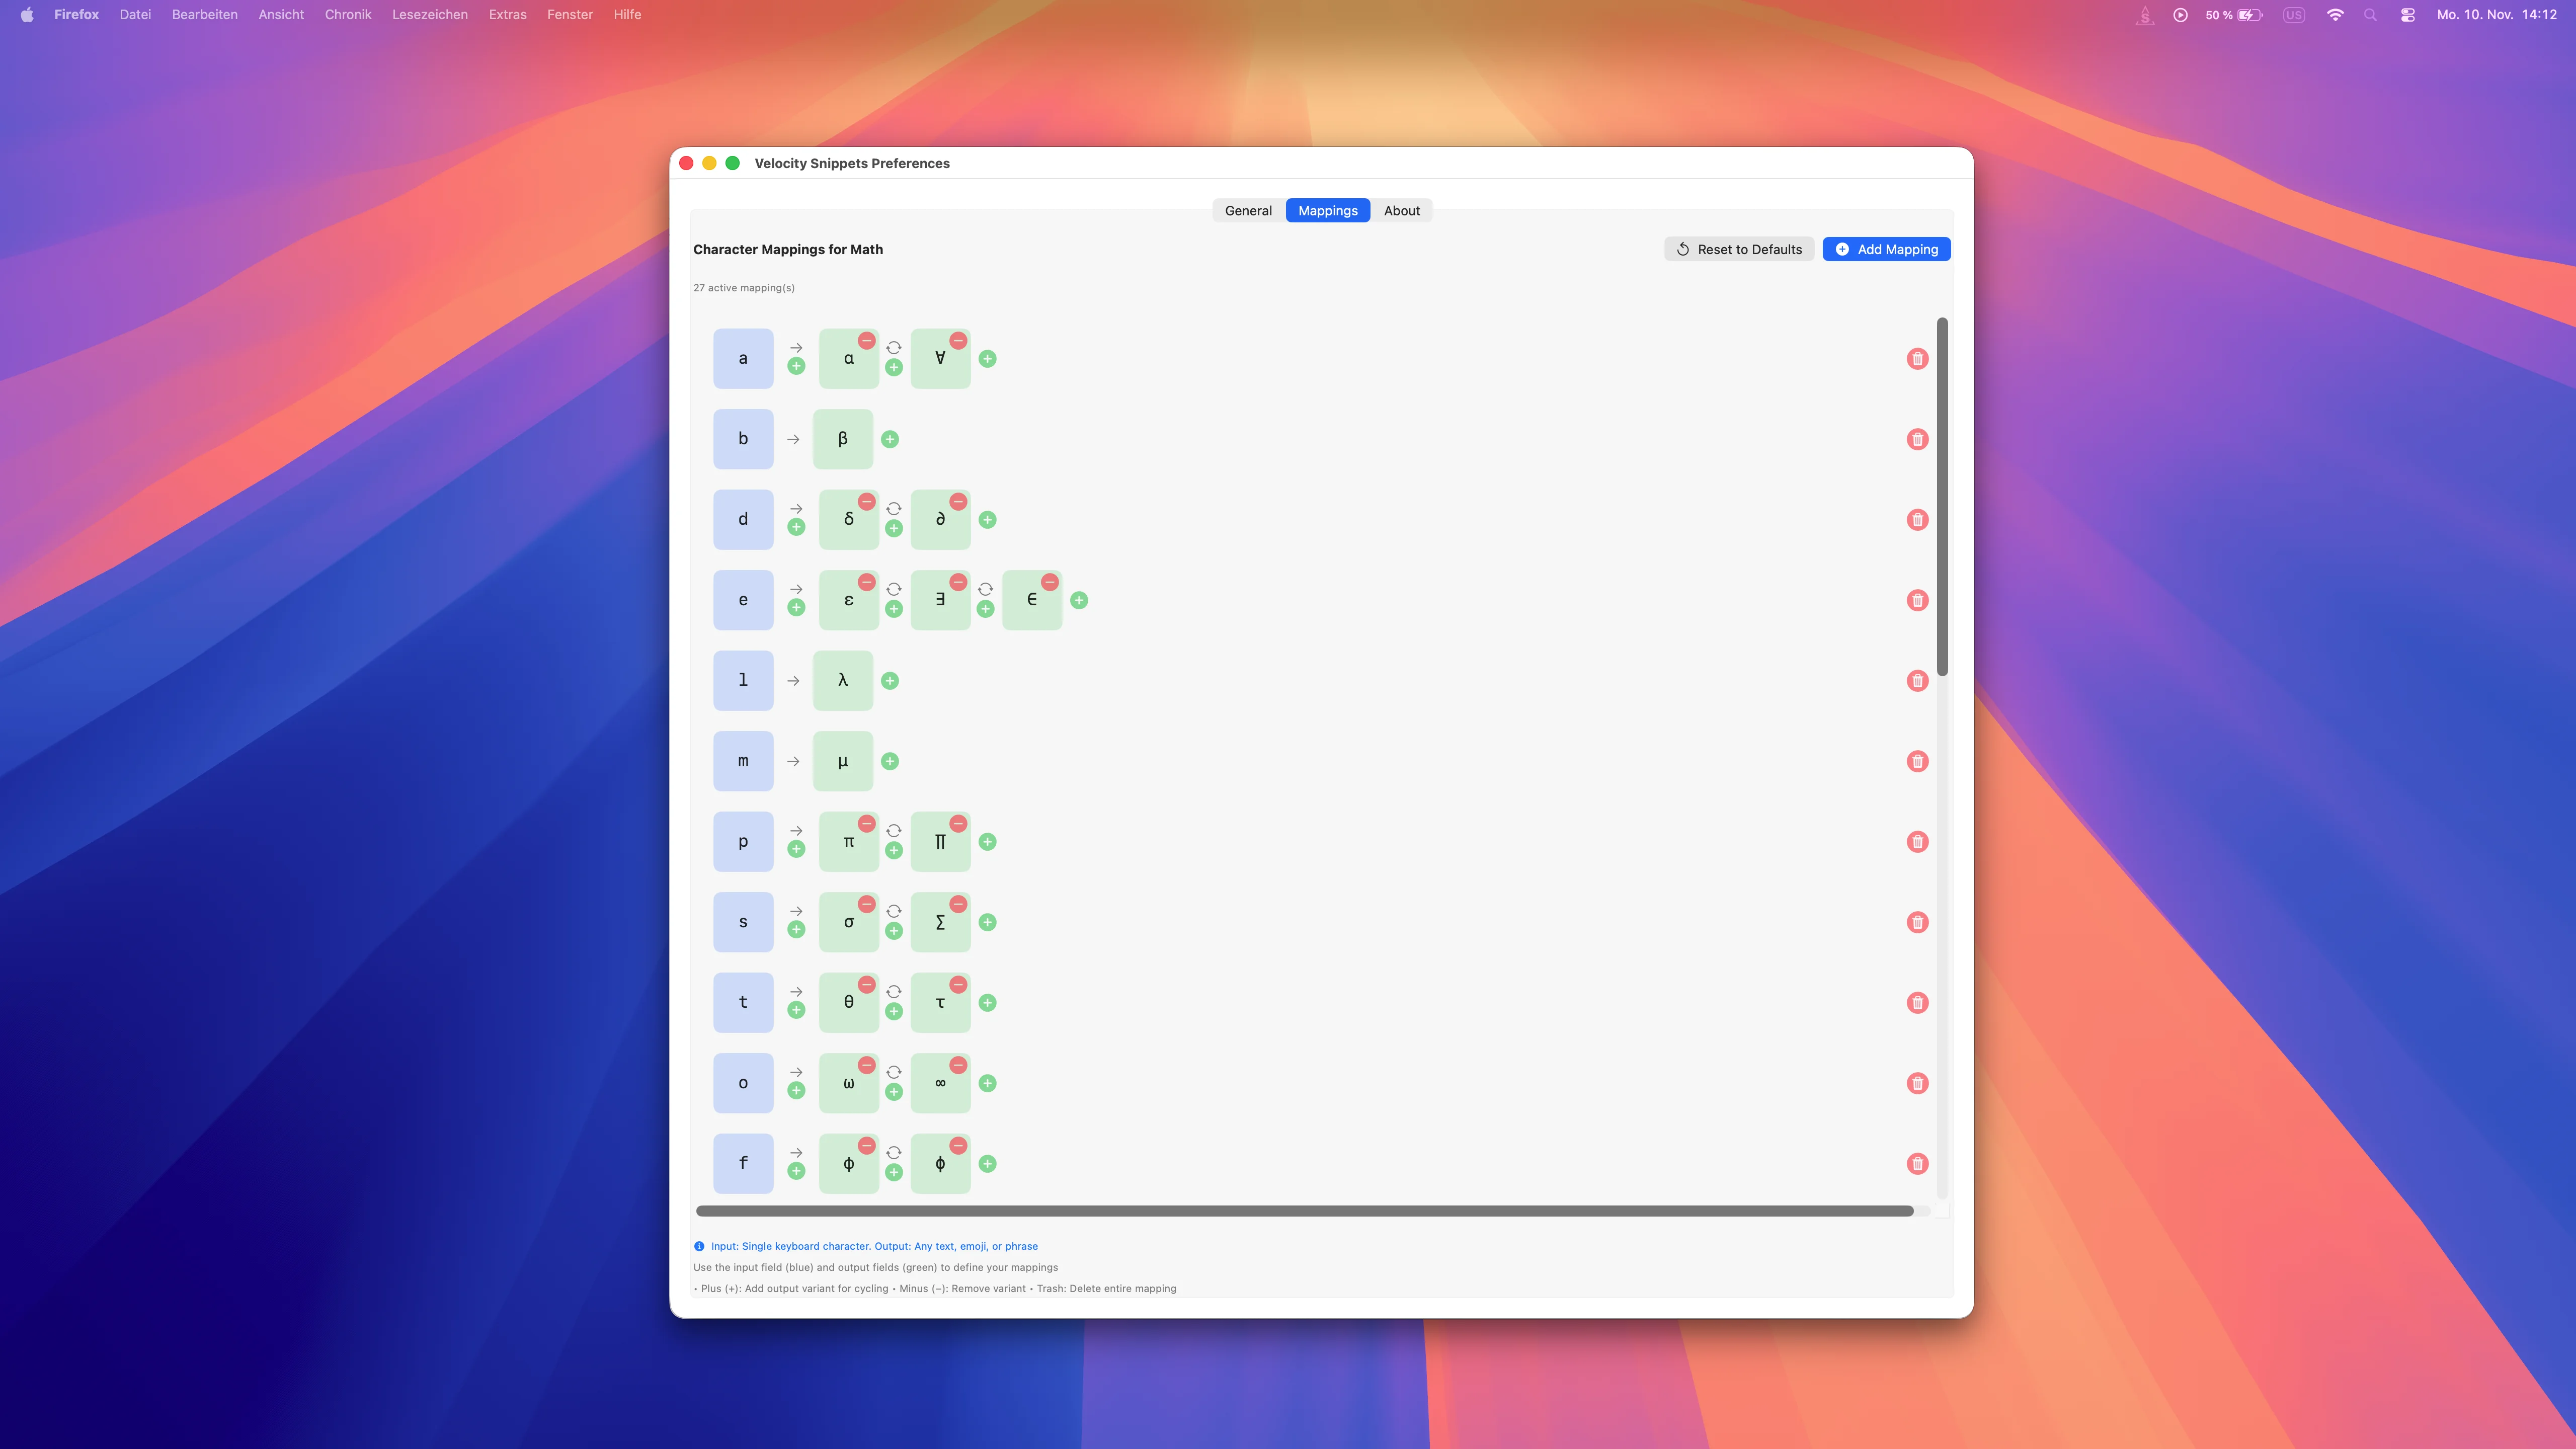Viewport: 2576px width, 1449px height.
Task: Switch to the General tab
Action: coord(1248,211)
